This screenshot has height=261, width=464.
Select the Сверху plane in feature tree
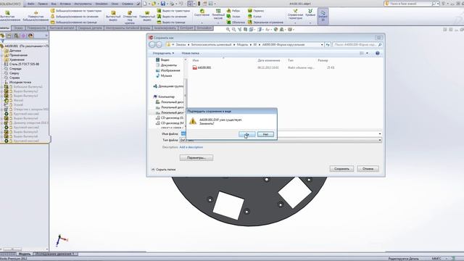(12, 73)
